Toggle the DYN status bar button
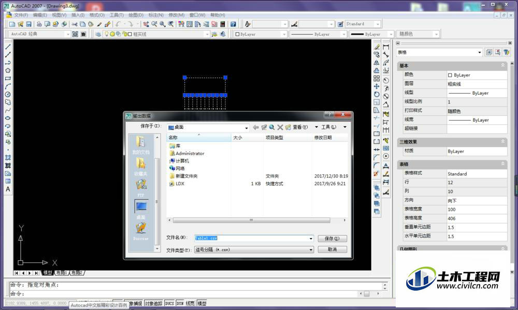The height and width of the screenshot is (310, 518). click(x=180, y=303)
